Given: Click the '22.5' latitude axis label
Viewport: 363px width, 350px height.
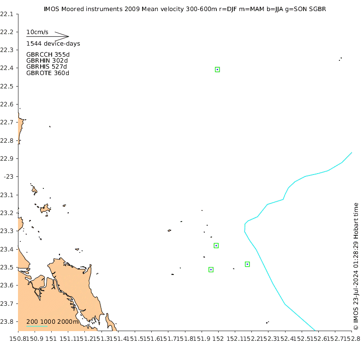Looking at the screenshot, I should pyautogui.click(x=7, y=86).
